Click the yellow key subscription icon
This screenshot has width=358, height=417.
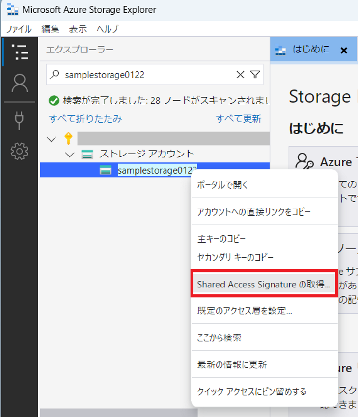click(x=68, y=138)
